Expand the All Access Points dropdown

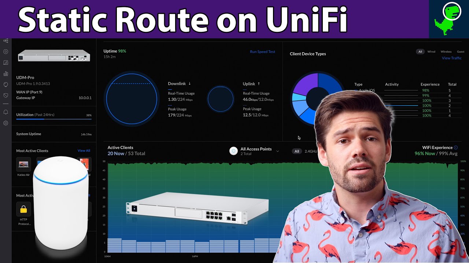pos(277,151)
